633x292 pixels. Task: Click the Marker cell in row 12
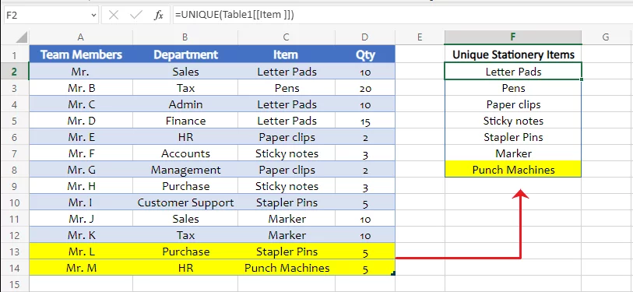(x=287, y=235)
